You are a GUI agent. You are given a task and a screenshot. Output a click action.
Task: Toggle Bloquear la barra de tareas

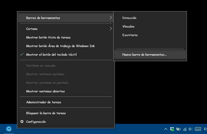[x=66, y=113]
